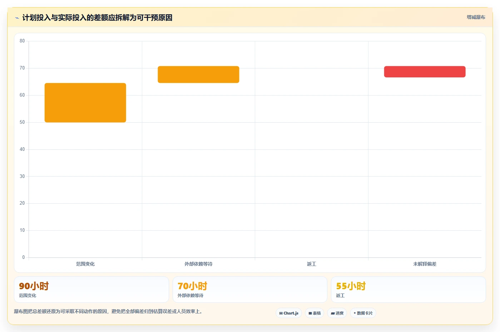Click the y-axis value 70
500x332 pixels.
tap(22, 68)
